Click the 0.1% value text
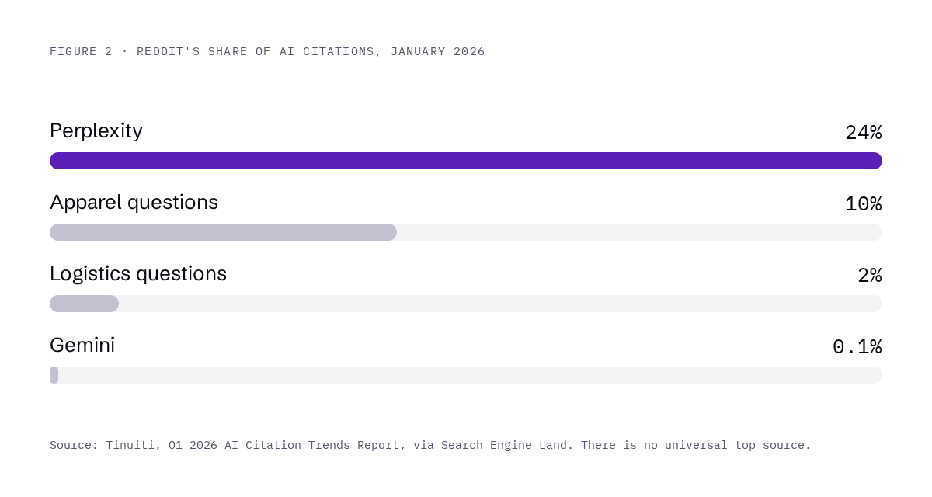 pos(857,347)
